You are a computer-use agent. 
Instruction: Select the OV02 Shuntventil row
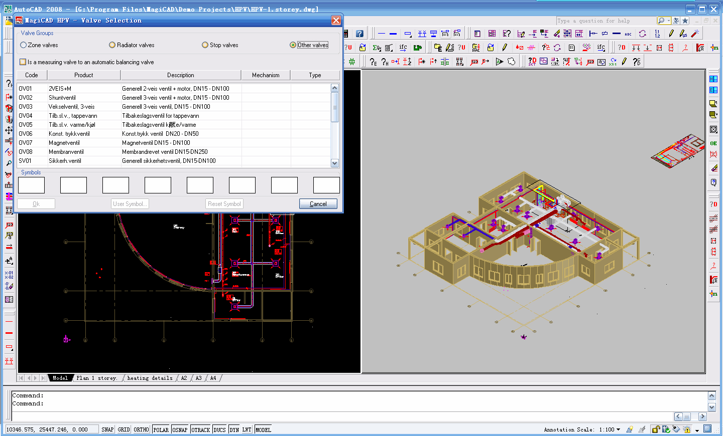174,98
